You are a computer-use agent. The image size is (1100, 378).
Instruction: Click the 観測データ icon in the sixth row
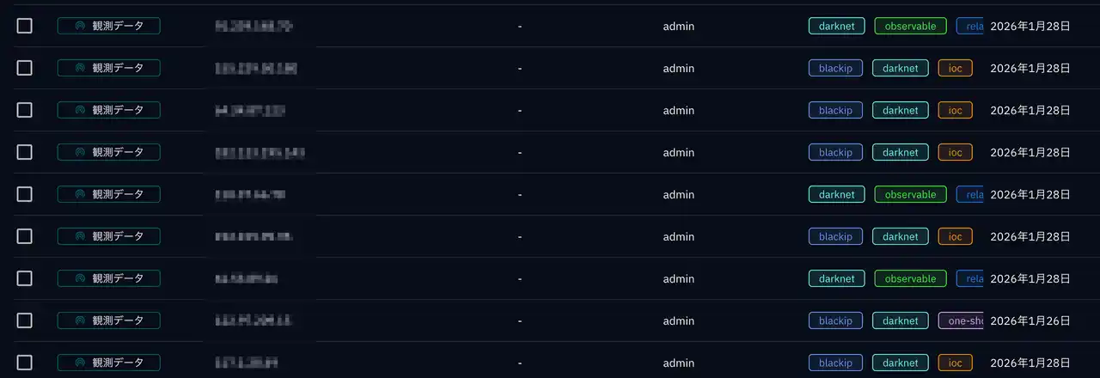(81, 236)
